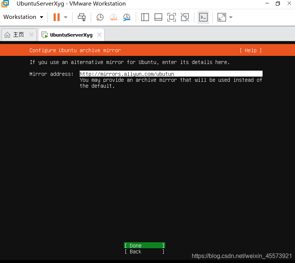The height and width of the screenshot is (263, 295).
Task: Click the running VM icon on tab
Action: (x=45, y=35)
